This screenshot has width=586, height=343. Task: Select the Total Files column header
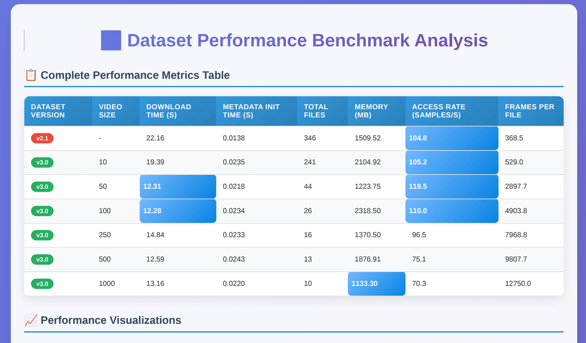(x=316, y=111)
